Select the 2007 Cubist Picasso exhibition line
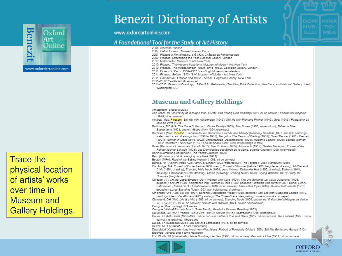This screenshot has height=256, width=342. coord(180,51)
